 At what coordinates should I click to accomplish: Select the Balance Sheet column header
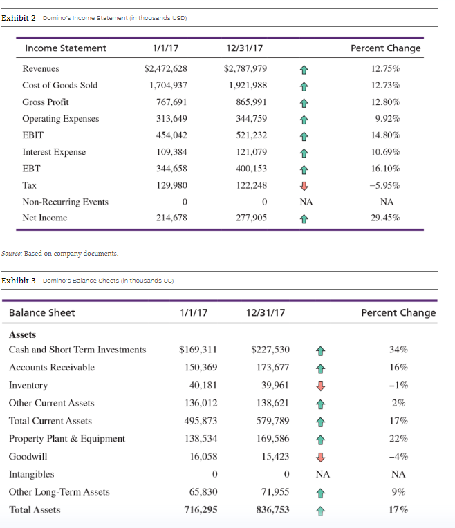click(41, 313)
